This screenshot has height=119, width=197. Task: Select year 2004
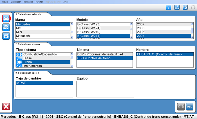164,36
